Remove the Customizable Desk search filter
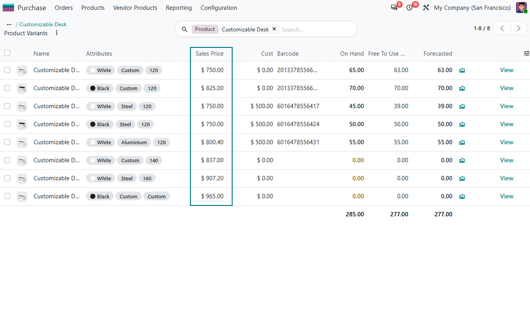Viewport: 530px width, 319px height. (x=274, y=29)
